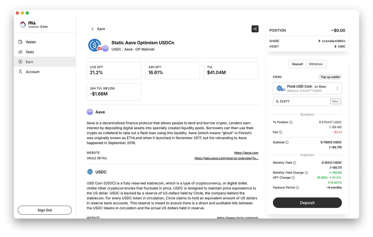The width and height of the screenshot is (373, 237).
Task: Click the info icon next to Fee
Action: coord(281,132)
